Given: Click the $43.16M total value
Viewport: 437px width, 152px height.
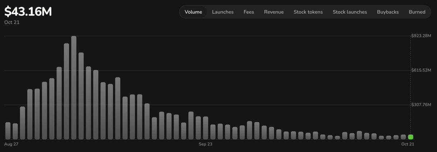Looking at the screenshot, I should pyautogui.click(x=28, y=12).
